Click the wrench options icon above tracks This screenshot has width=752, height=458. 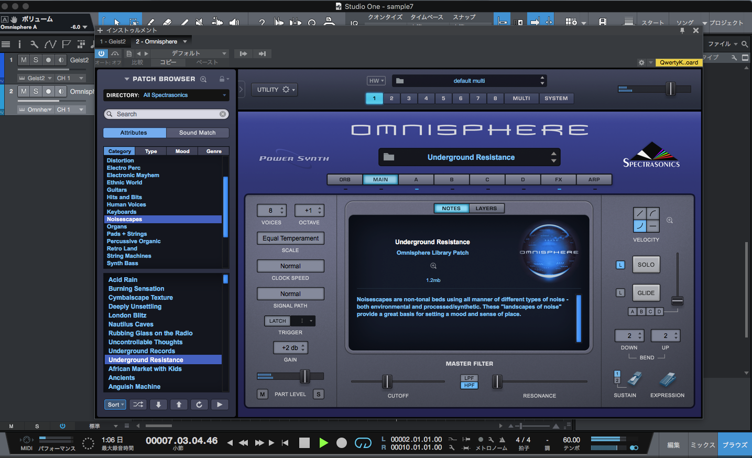pos(34,44)
